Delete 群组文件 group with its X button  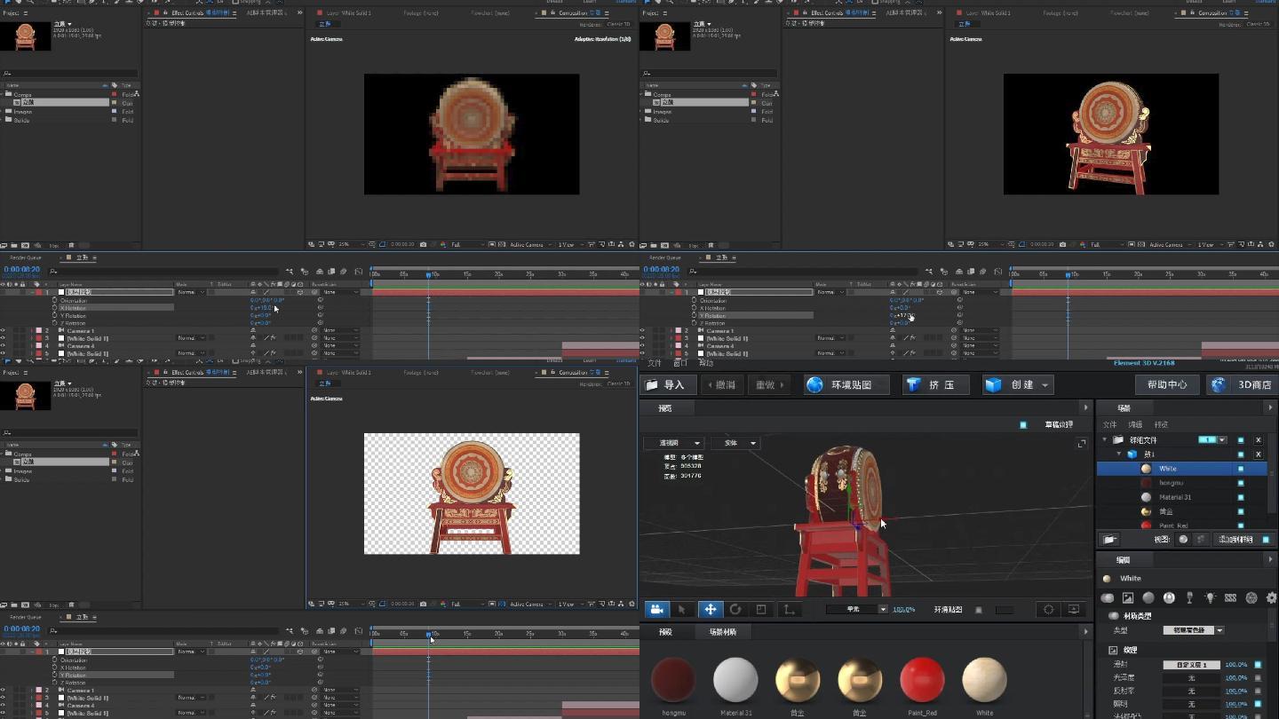[x=1258, y=440]
